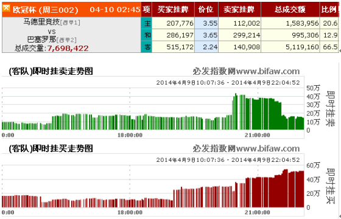Click the ratio value 66.5
Image resolution: width=341 pixels, height=219 pixels.
[330, 47]
